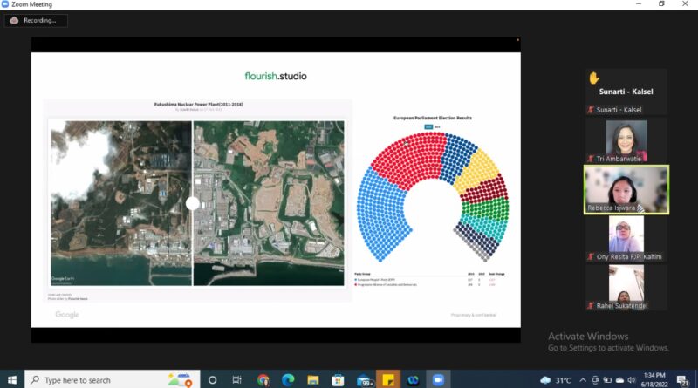This screenshot has height=388, width=698.
Task: Launch Microsoft Edge from the taskbar
Action: 288,380
